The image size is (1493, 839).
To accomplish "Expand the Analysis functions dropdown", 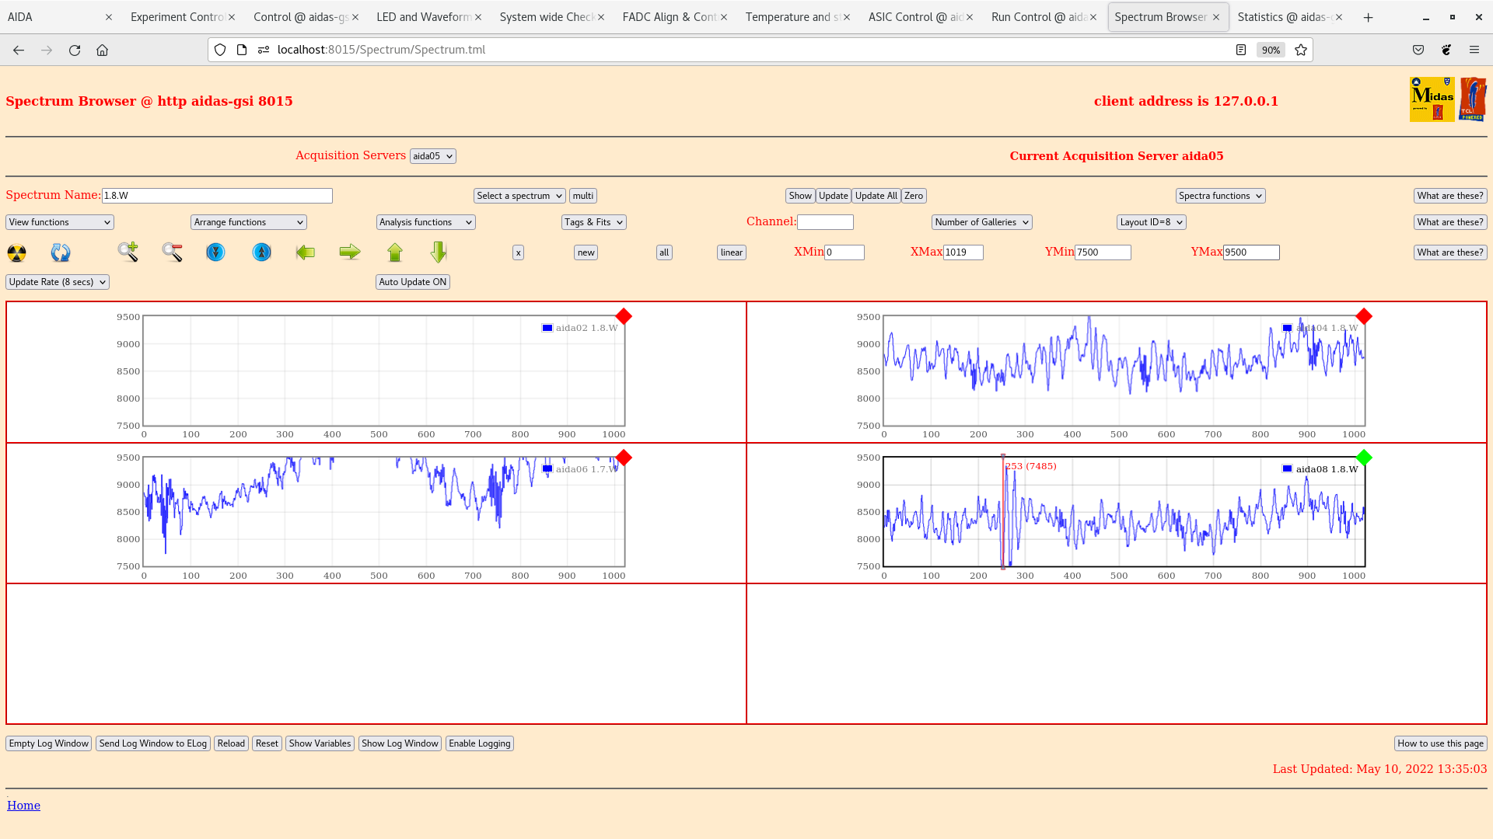I will (x=425, y=222).
